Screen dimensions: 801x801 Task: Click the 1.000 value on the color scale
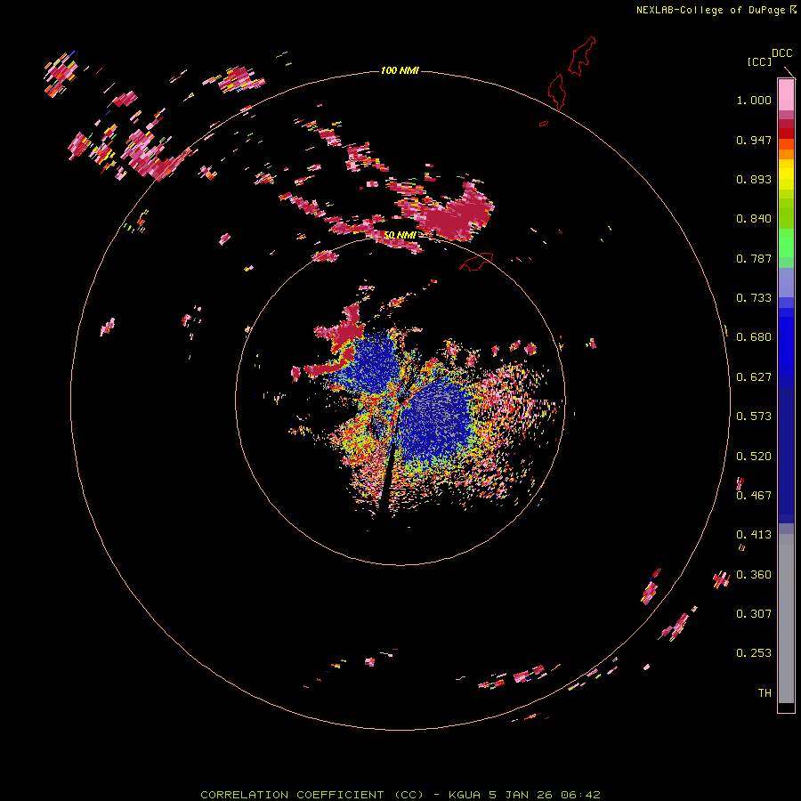coord(754,100)
